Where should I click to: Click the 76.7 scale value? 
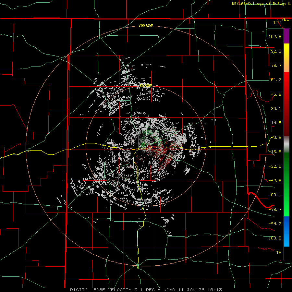tap(276, 65)
